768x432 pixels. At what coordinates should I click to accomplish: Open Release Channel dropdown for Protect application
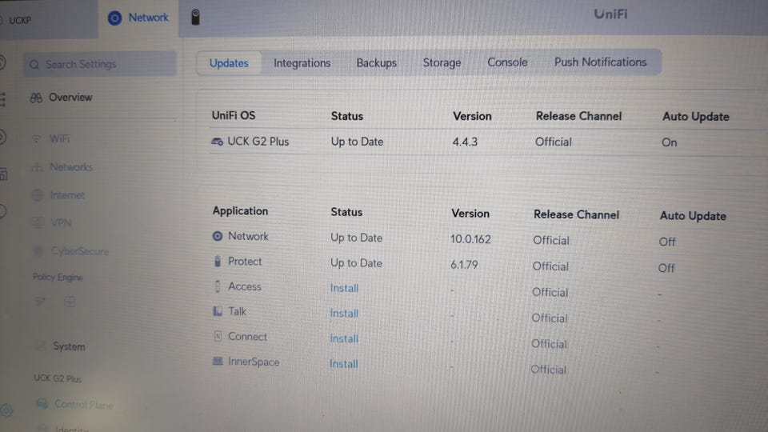click(550, 266)
